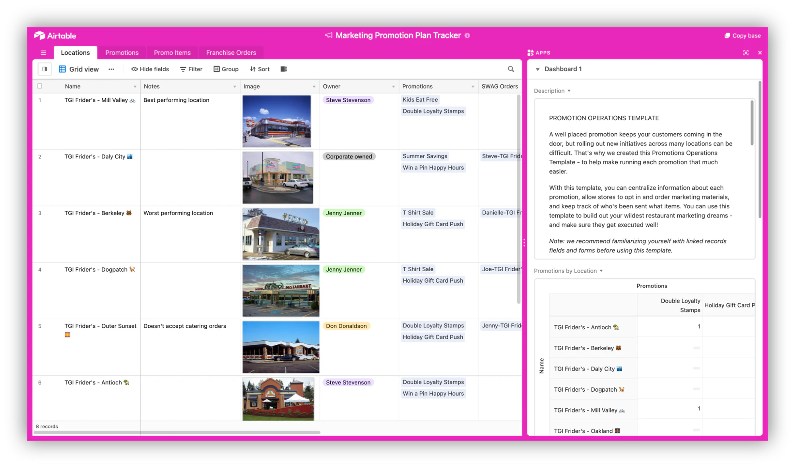Click the Don Donaldson owner tag

(346, 326)
